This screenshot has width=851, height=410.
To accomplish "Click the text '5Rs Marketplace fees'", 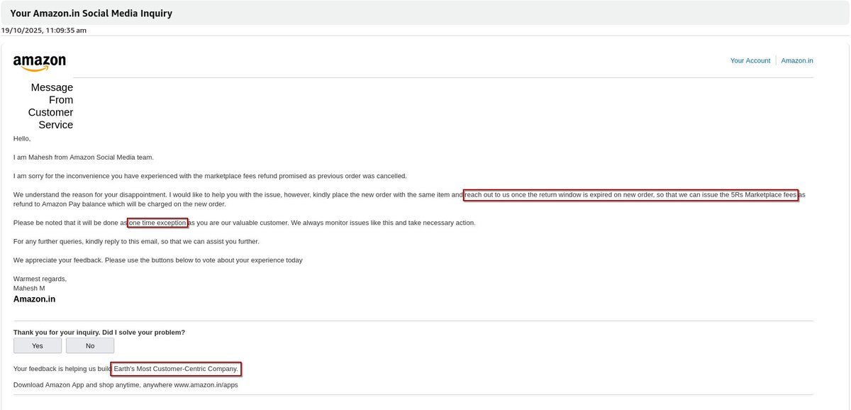I will point(764,194).
